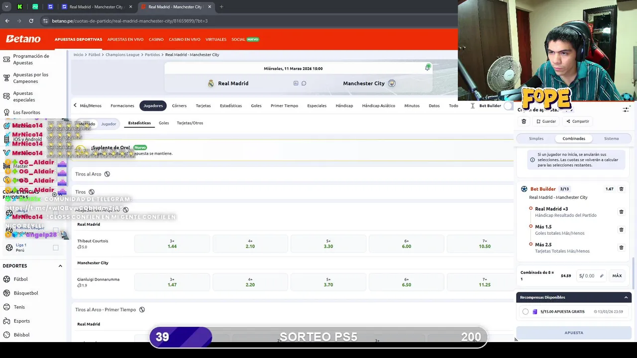637x358 pixels.
Task: Select Courtois 3+ saves at 1.44
Action: pyautogui.click(x=172, y=244)
